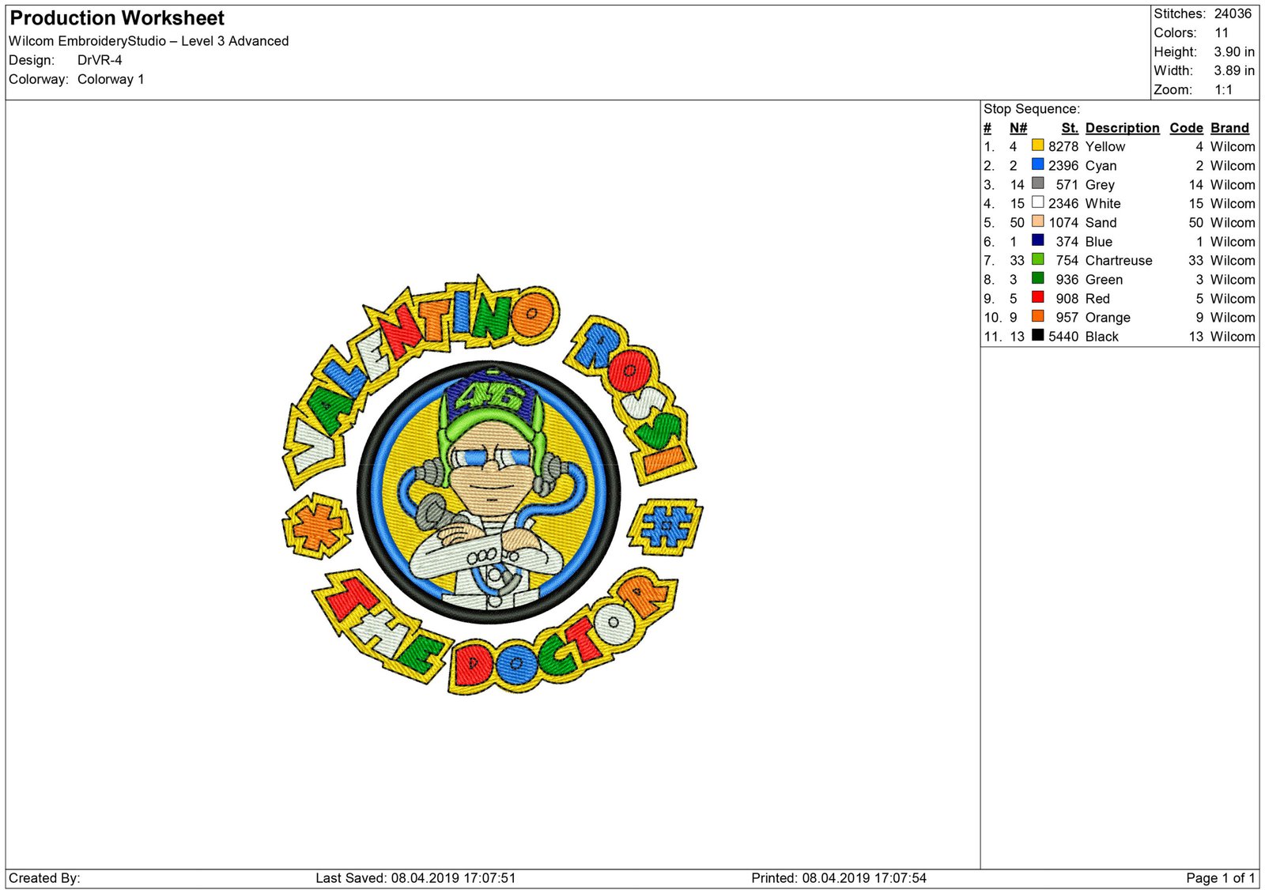Click stitch count '5440' for Black
The height and width of the screenshot is (890, 1265).
pos(1063,336)
